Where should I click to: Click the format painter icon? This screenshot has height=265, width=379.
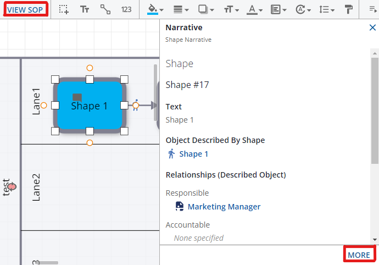coord(349,9)
